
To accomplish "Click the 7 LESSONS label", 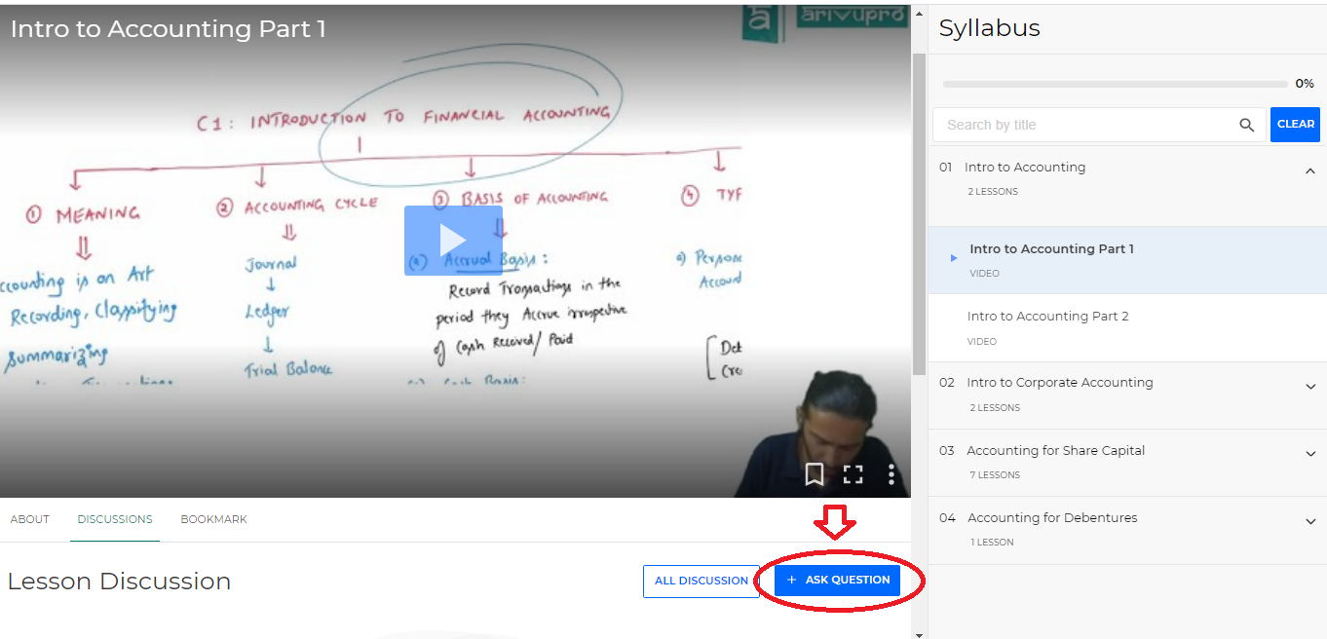I will coord(995,475).
